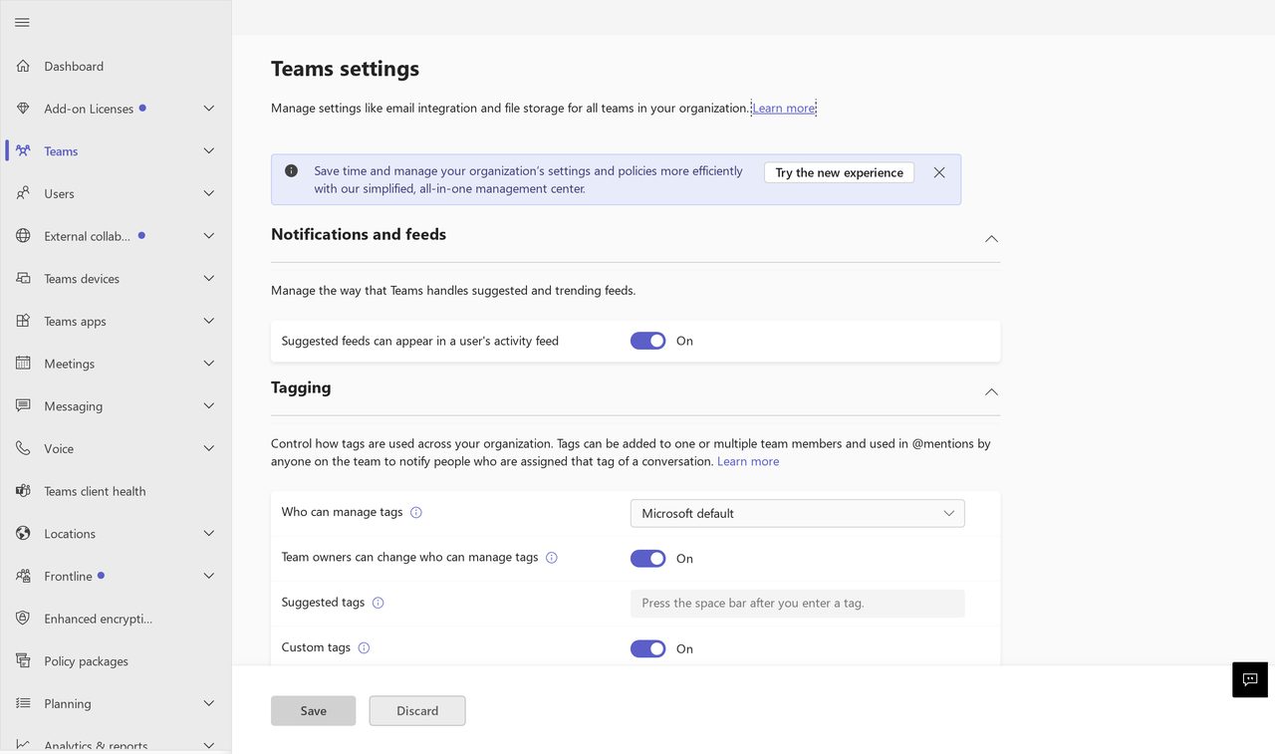Screen dimensions: 1275x754
Task: Click the External collaboration globe icon
Action: pyautogui.click(x=23, y=236)
